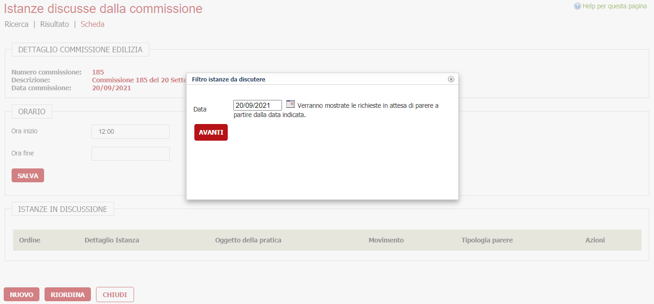
Task: Select the Data input field
Action: [257, 105]
